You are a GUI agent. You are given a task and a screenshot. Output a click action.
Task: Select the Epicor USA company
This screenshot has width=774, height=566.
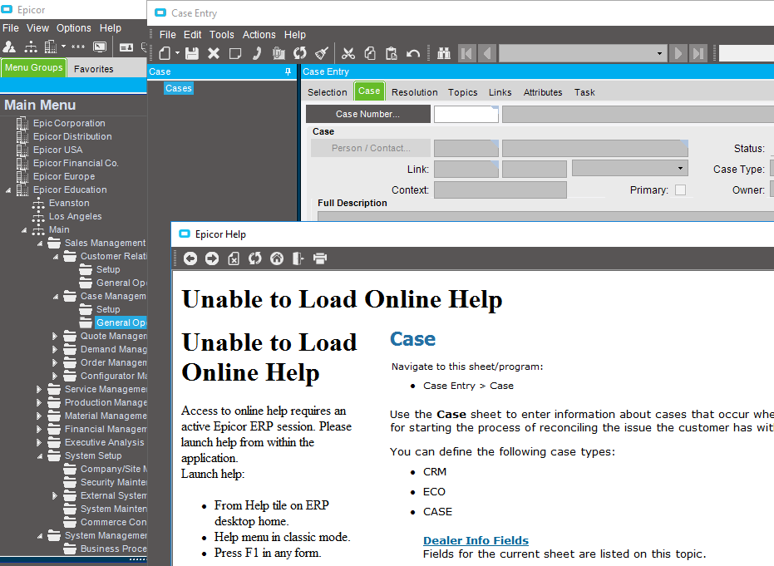pyautogui.click(x=57, y=150)
